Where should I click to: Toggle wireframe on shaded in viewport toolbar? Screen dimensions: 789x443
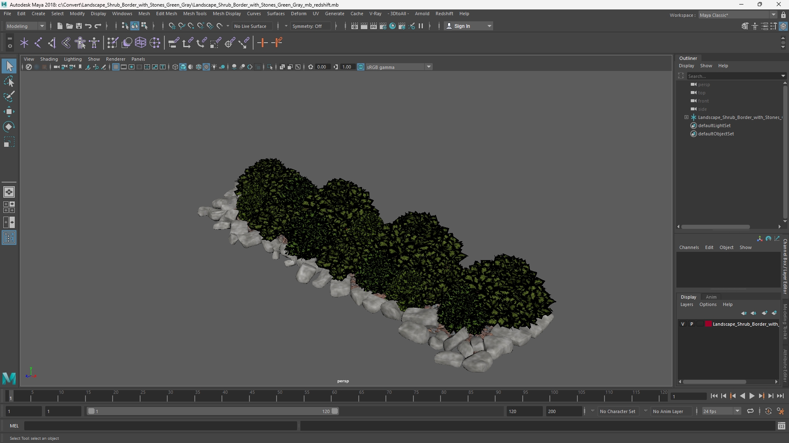[198, 67]
